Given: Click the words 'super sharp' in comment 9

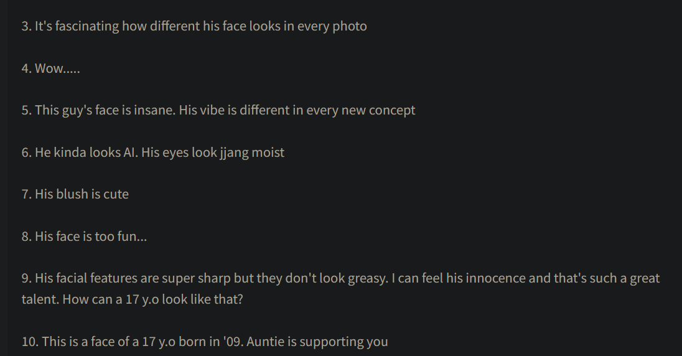Looking at the screenshot, I should click(x=197, y=278).
